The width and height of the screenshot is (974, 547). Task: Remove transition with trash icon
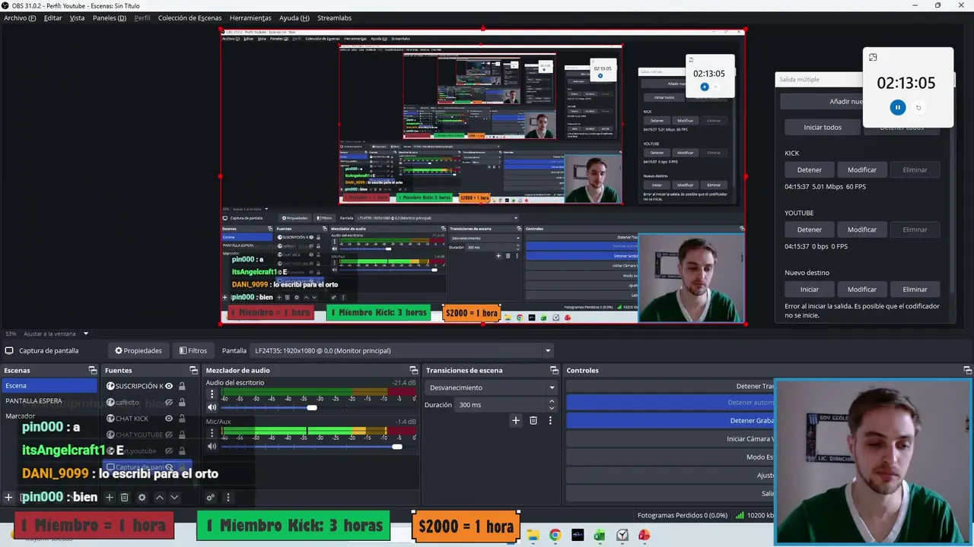[533, 420]
